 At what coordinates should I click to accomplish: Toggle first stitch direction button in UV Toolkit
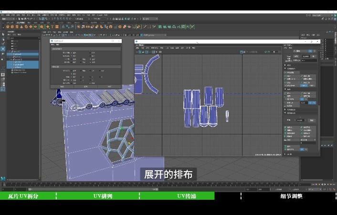point(304,85)
